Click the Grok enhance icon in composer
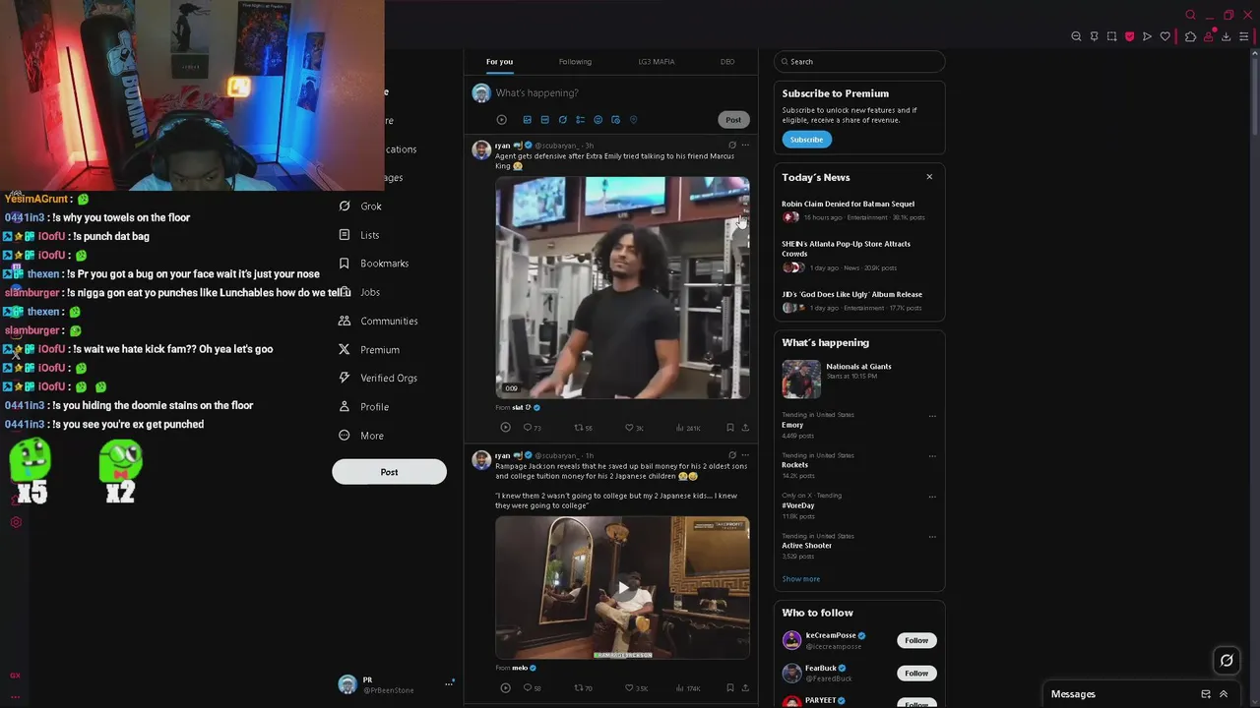 coord(562,120)
